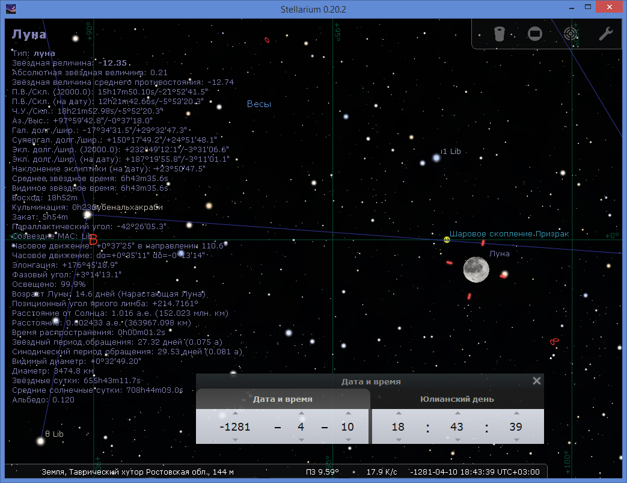
Task: Click the Возраст Луны 14.6 дней line
Action: (x=109, y=294)
